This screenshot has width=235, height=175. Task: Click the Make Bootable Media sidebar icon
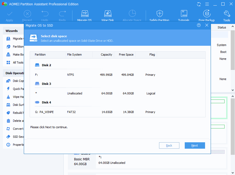click(8, 55)
